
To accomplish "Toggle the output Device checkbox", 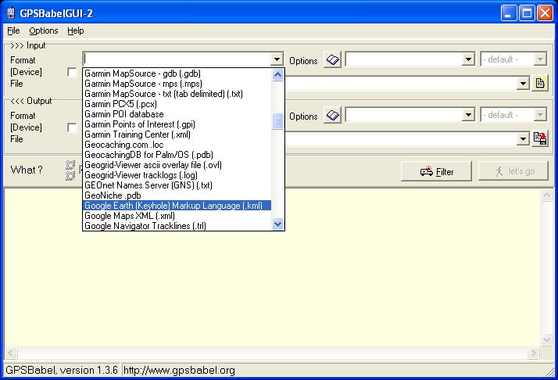I will tap(72, 128).
